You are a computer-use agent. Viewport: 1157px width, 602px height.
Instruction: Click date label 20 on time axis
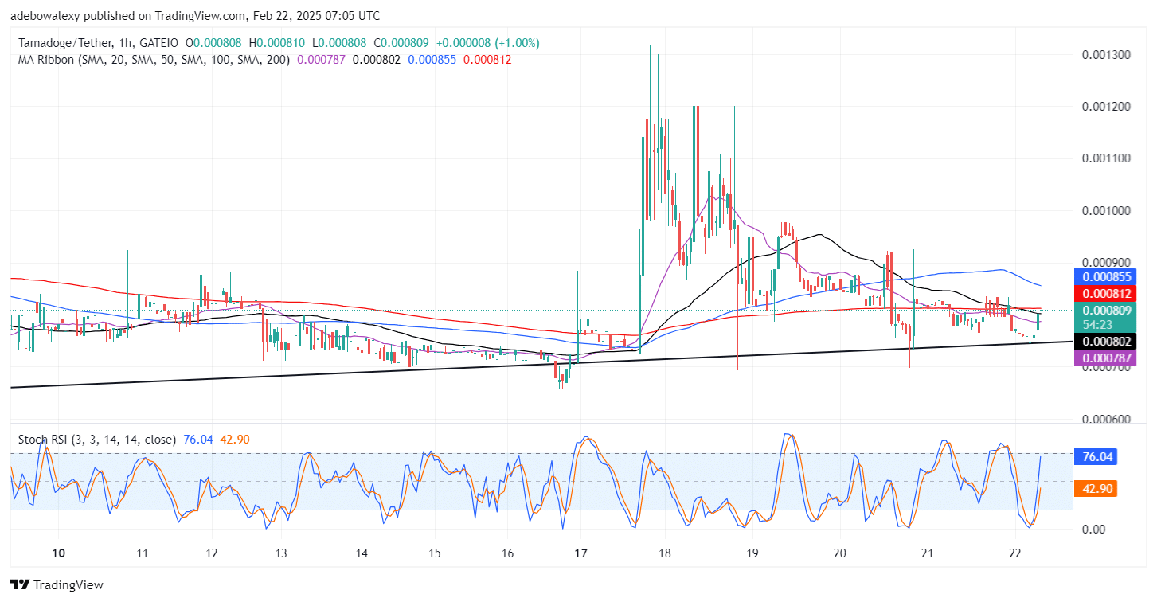(x=839, y=553)
